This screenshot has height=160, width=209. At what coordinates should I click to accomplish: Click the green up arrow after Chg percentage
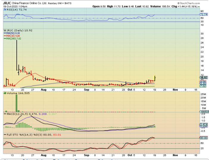(199, 7)
